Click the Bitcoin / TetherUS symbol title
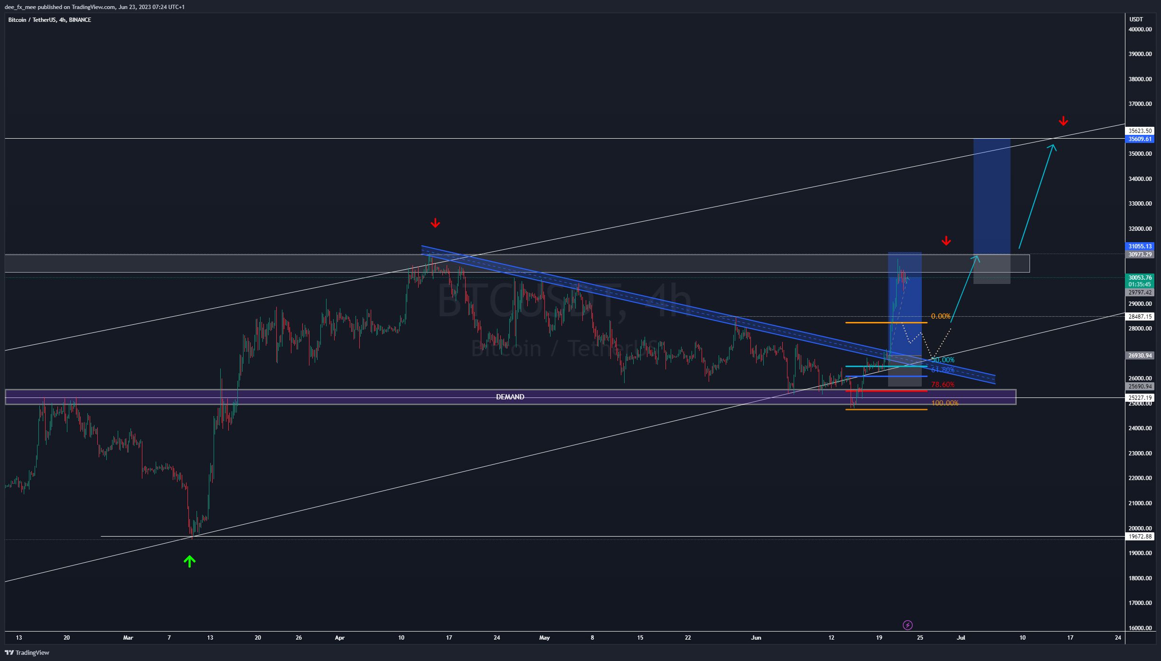The image size is (1161, 661). coord(50,20)
